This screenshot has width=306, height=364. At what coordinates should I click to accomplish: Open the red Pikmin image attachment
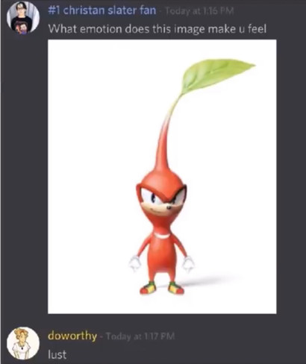[x=162, y=177]
